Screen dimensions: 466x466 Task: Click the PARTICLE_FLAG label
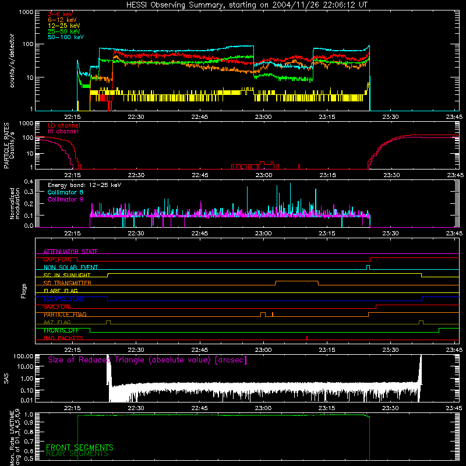pos(65,315)
